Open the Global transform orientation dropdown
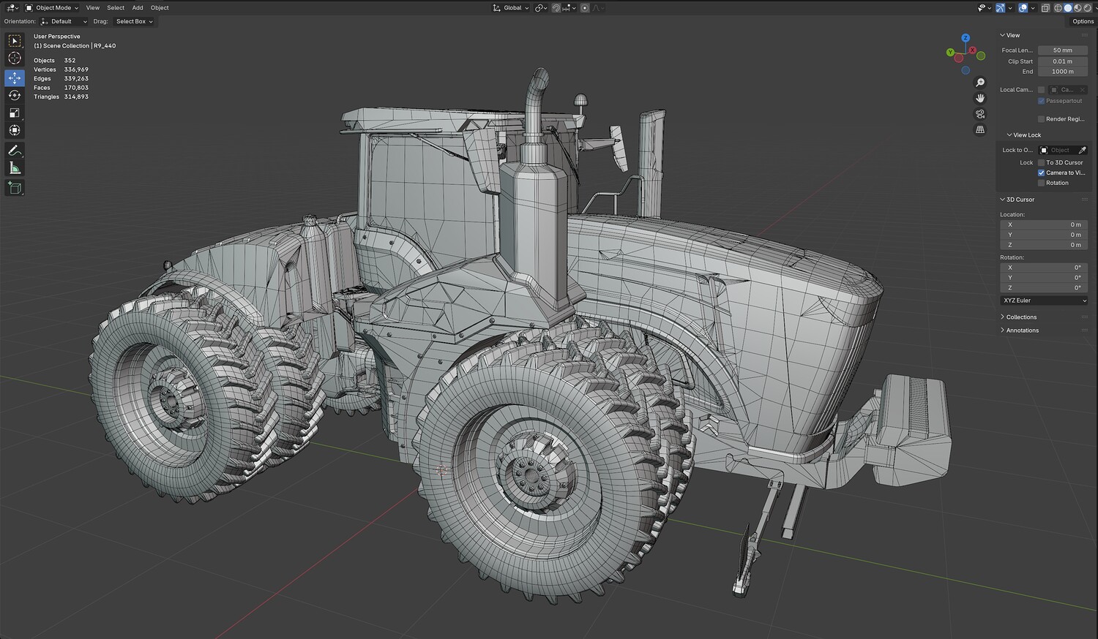This screenshot has width=1098, height=639. click(511, 8)
